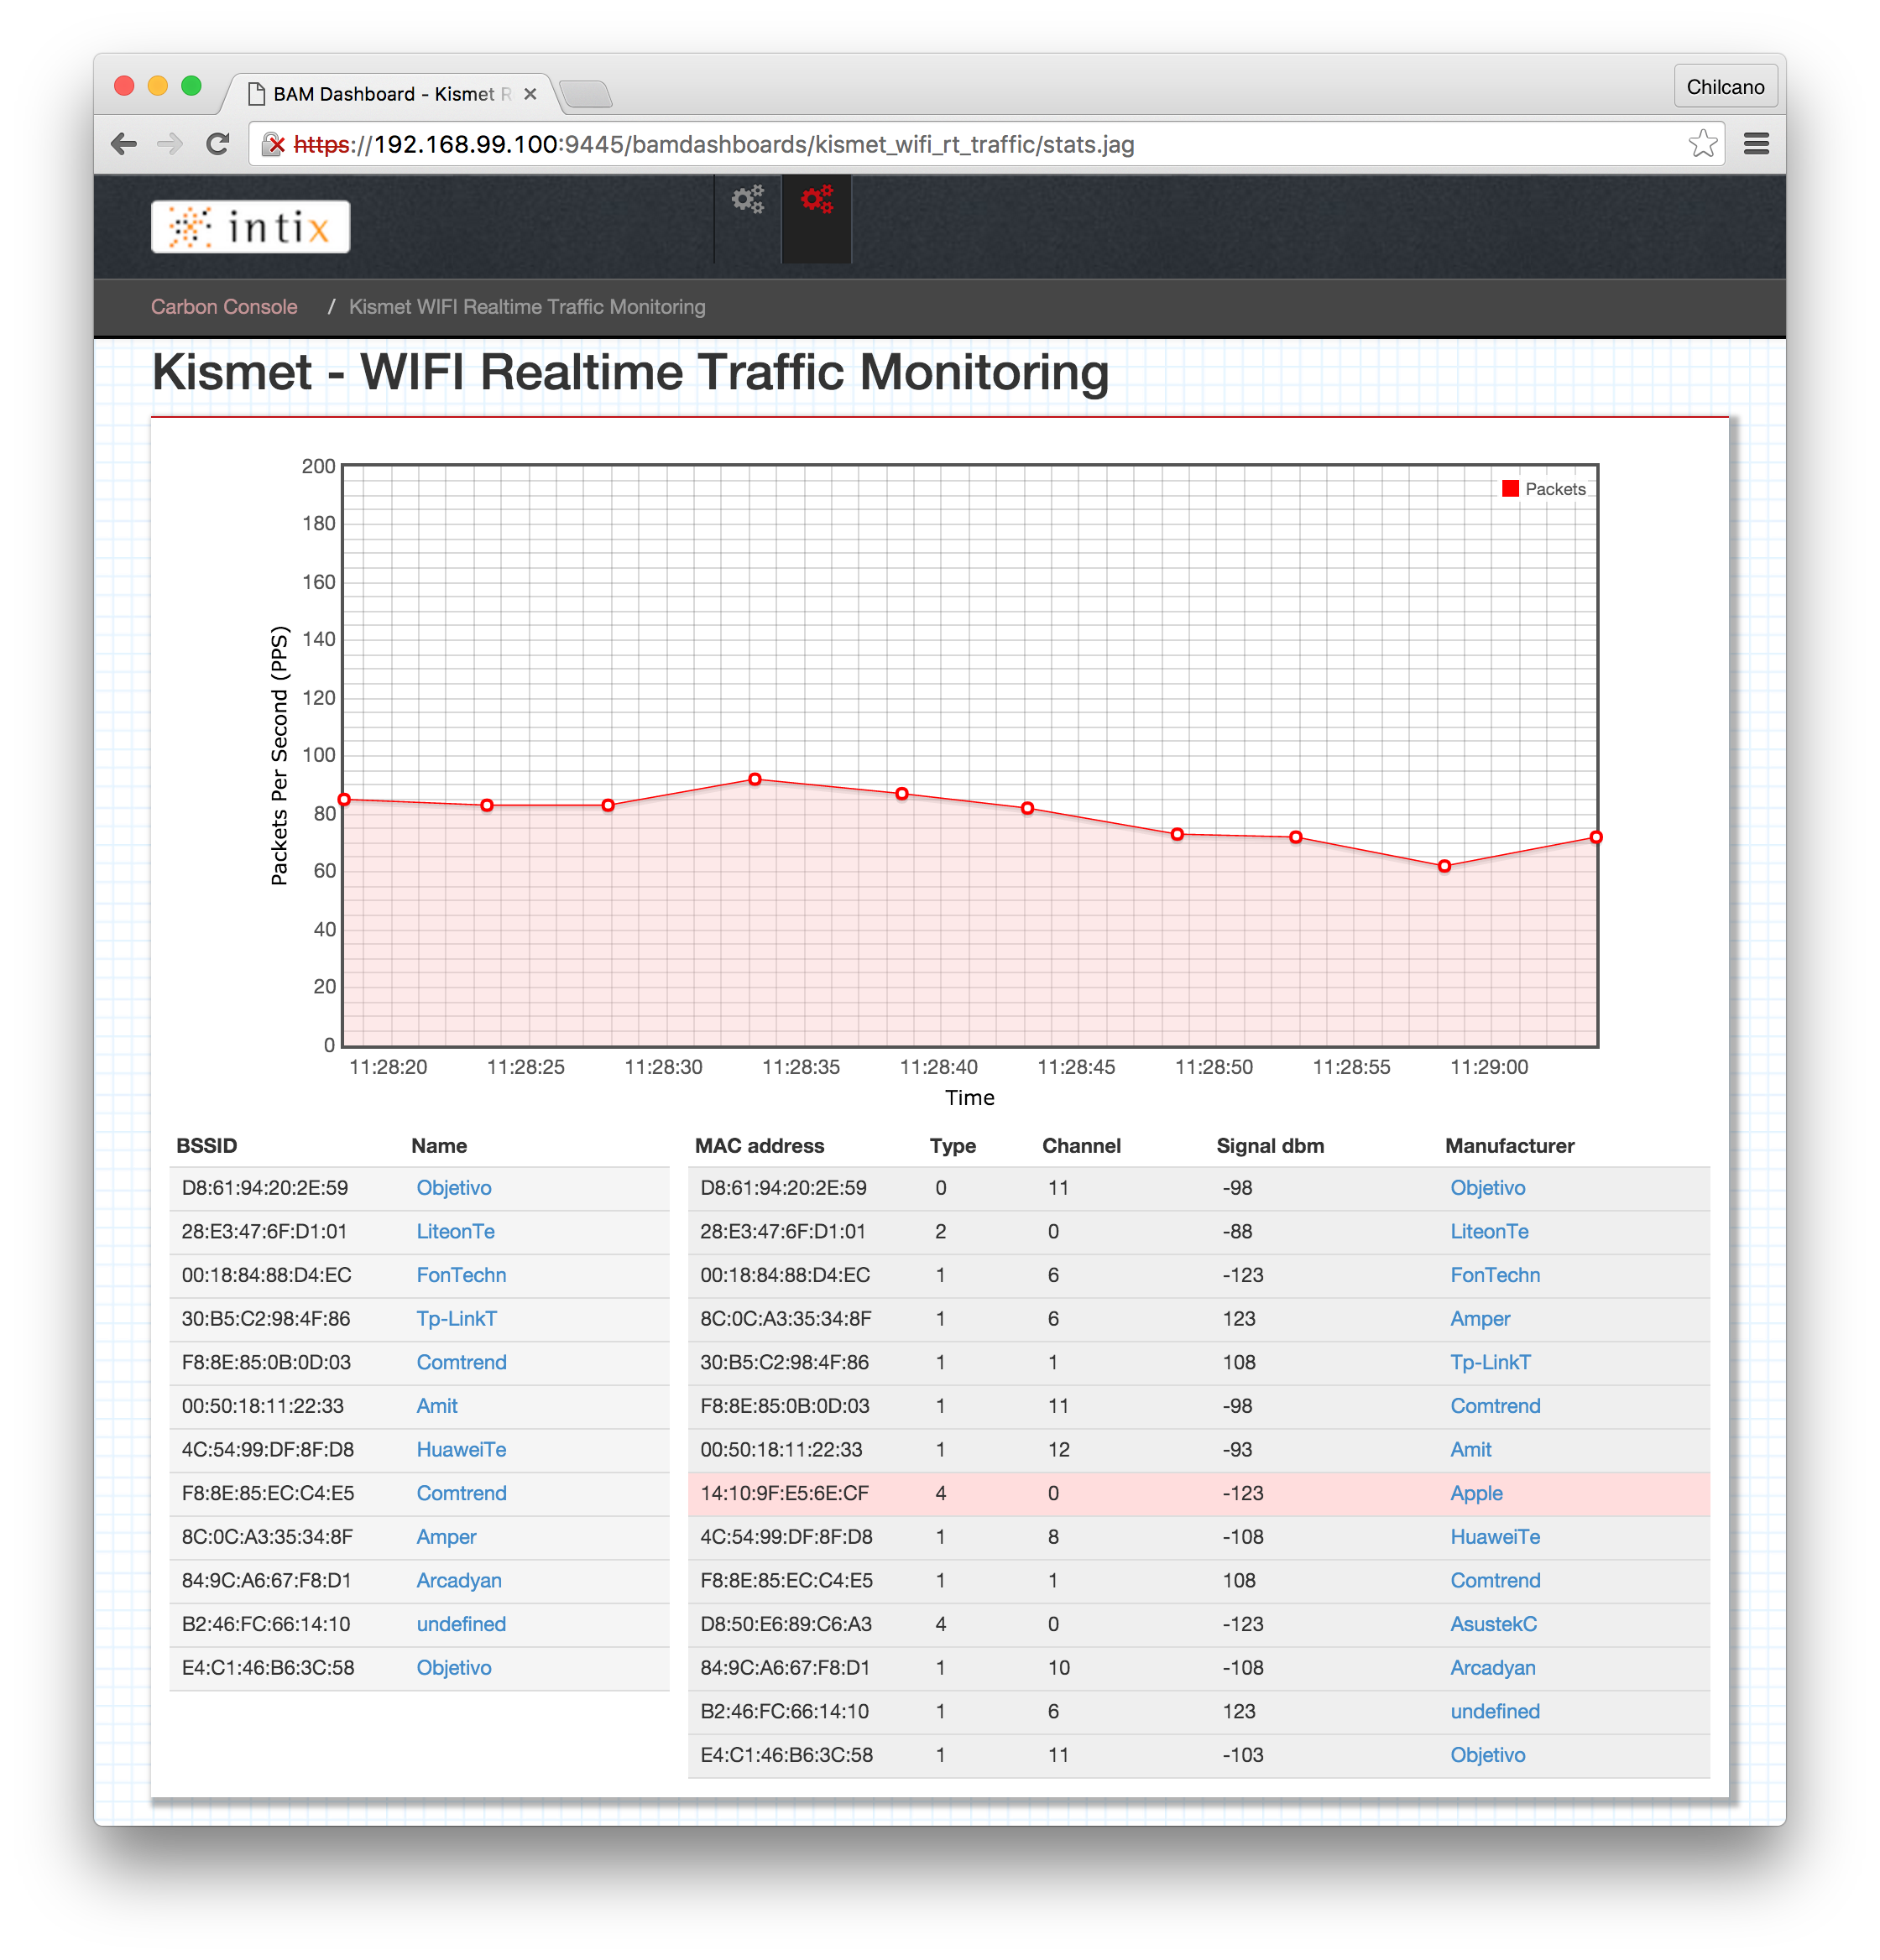
Task: Bookmark page with the star icon
Action: [1702, 144]
